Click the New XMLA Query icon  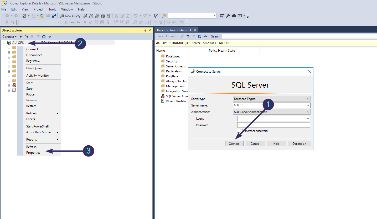click(103, 16)
